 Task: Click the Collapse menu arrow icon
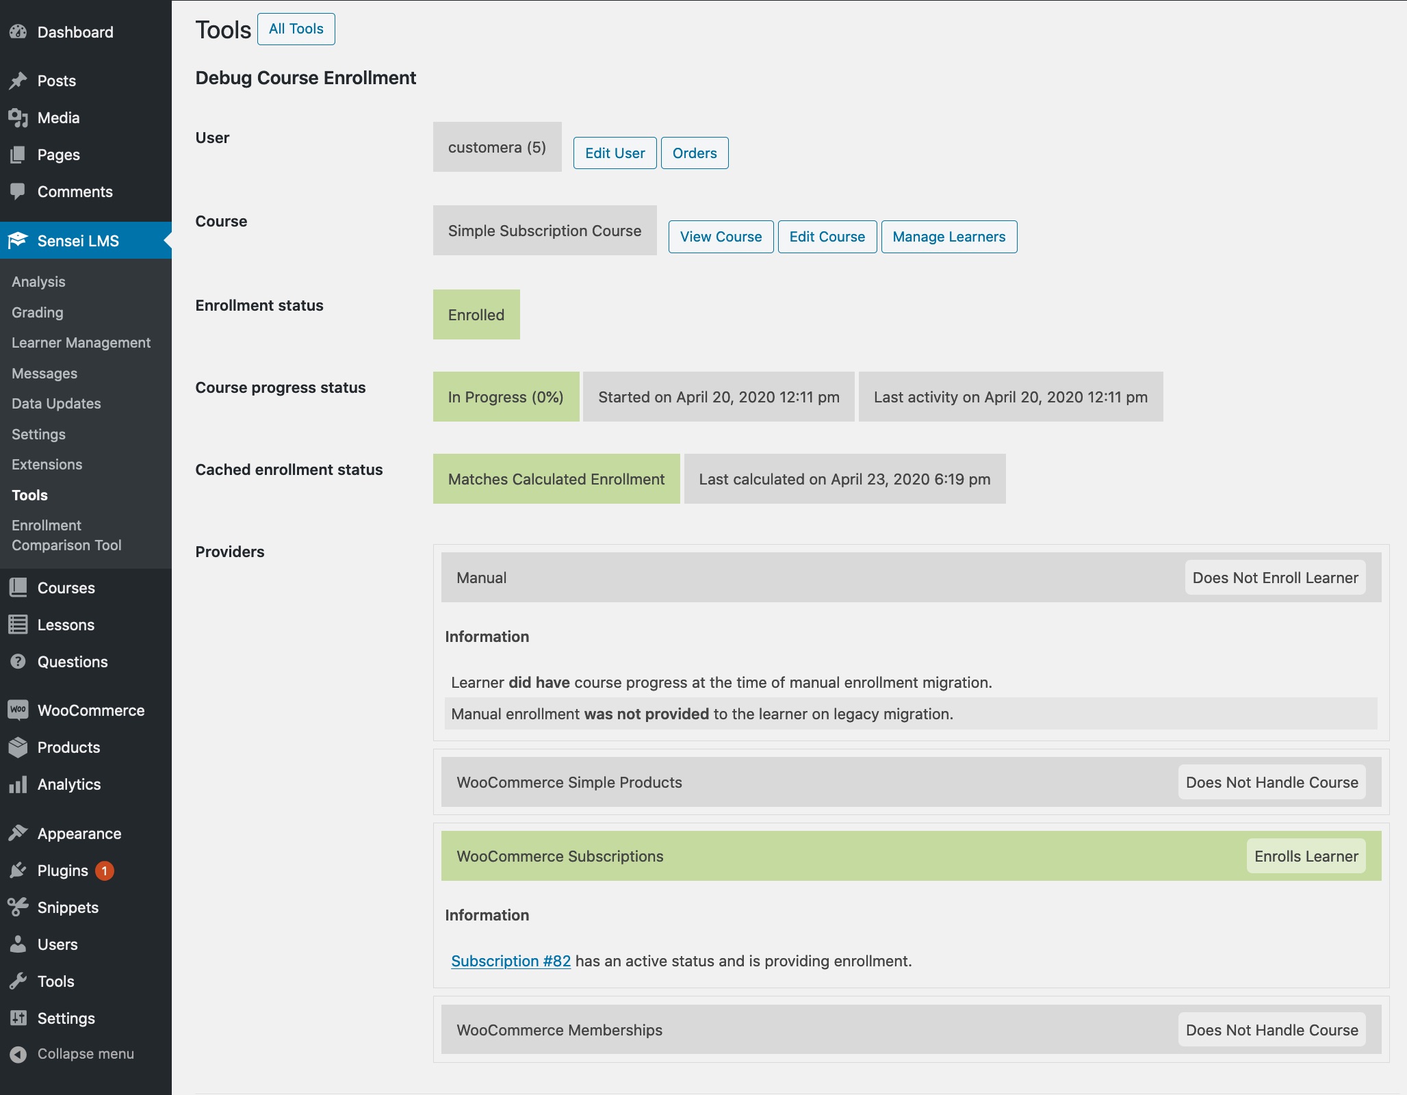click(18, 1054)
